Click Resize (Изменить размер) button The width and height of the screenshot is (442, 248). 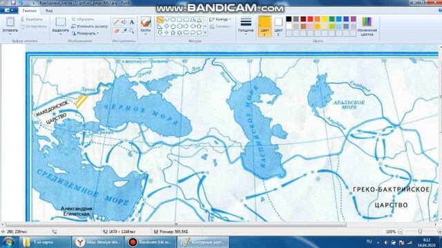90,26
